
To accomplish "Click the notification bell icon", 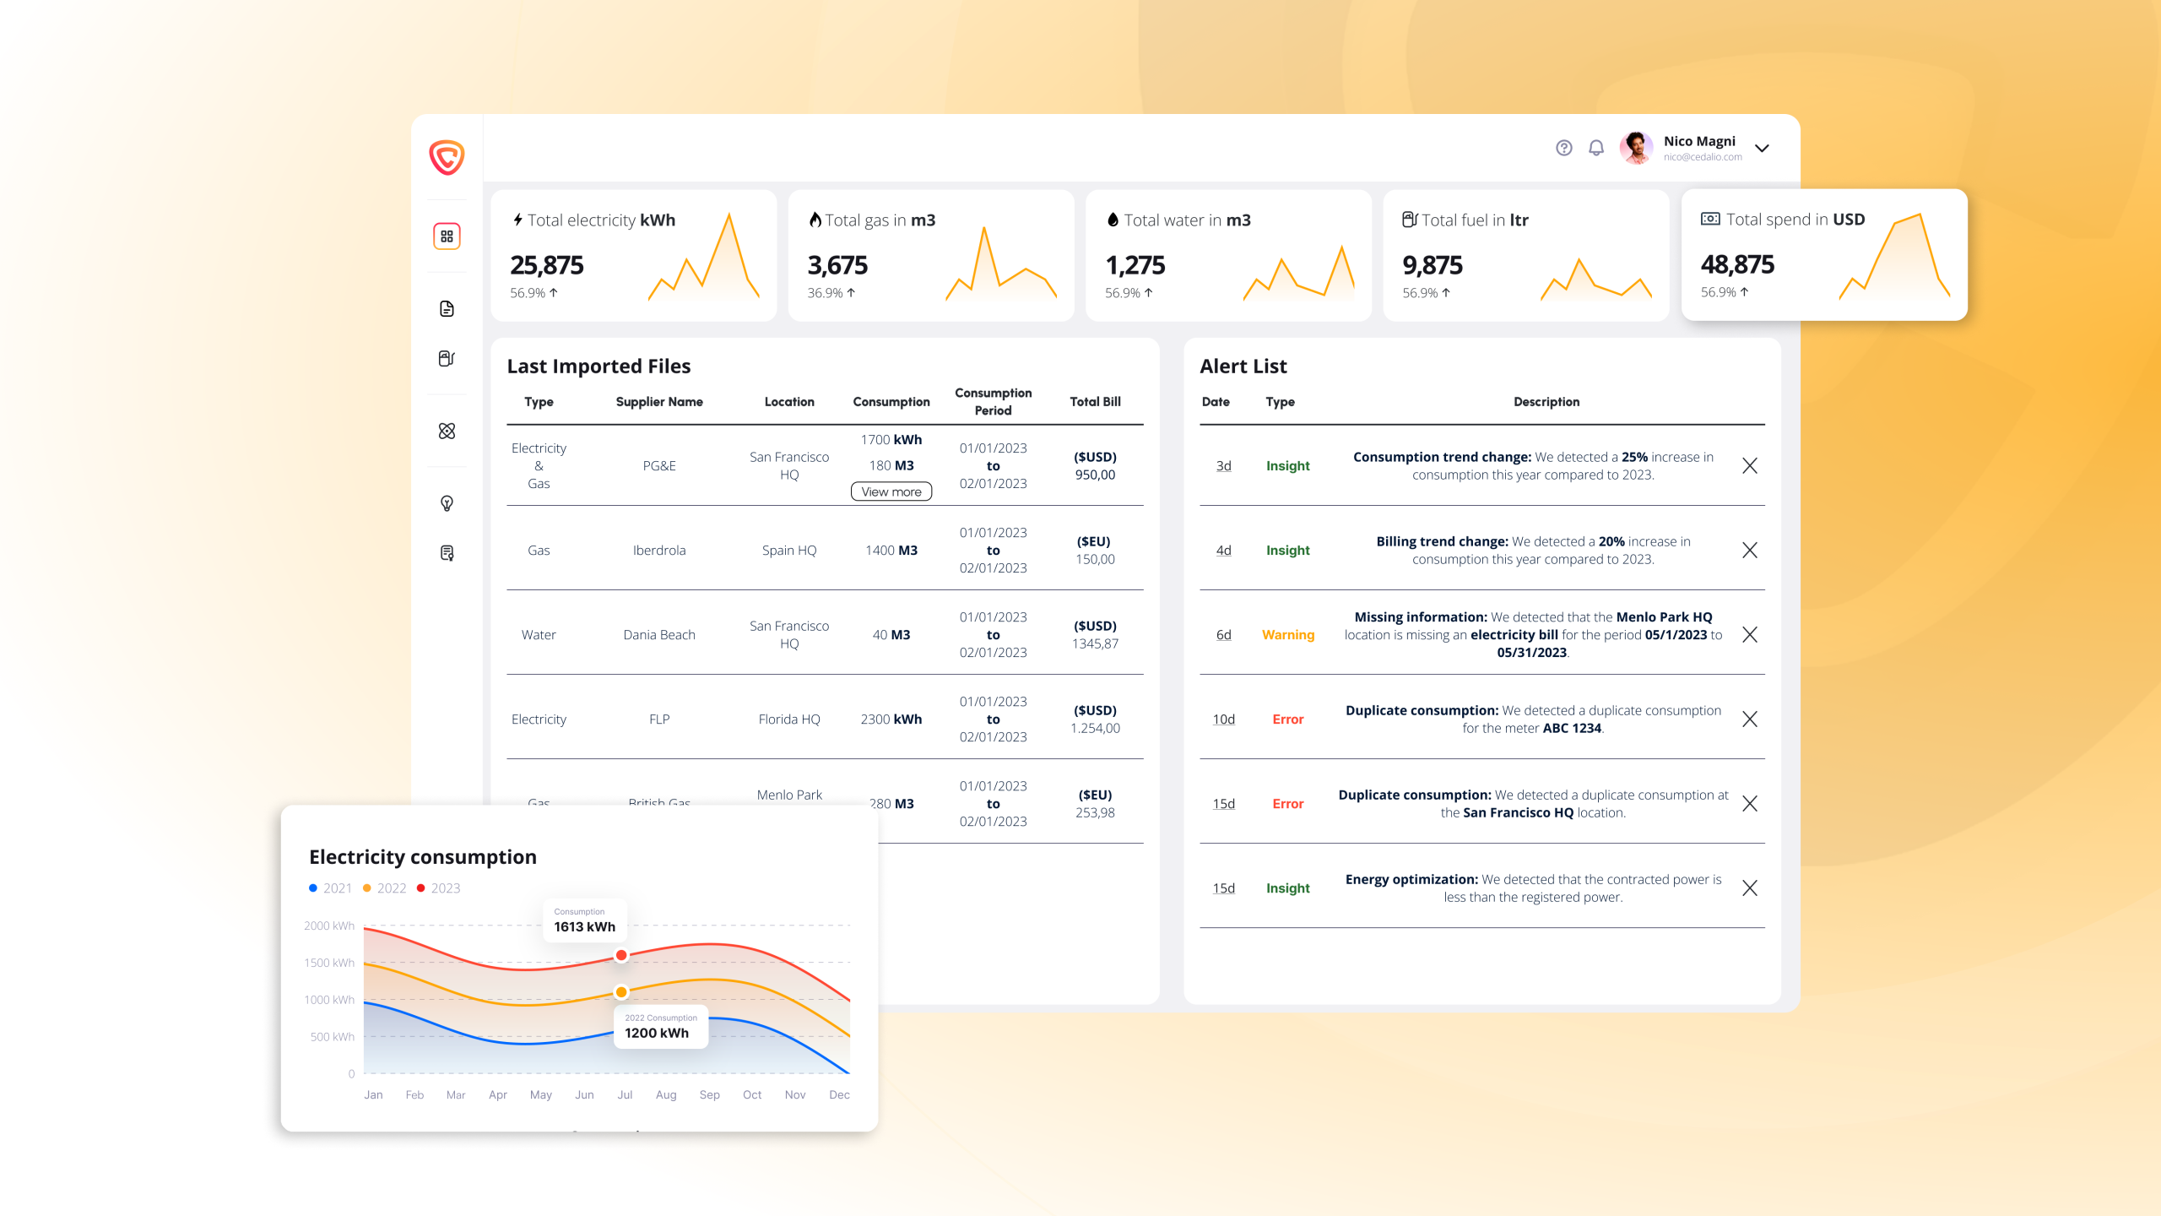I will pyautogui.click(x=1596, y=148).
